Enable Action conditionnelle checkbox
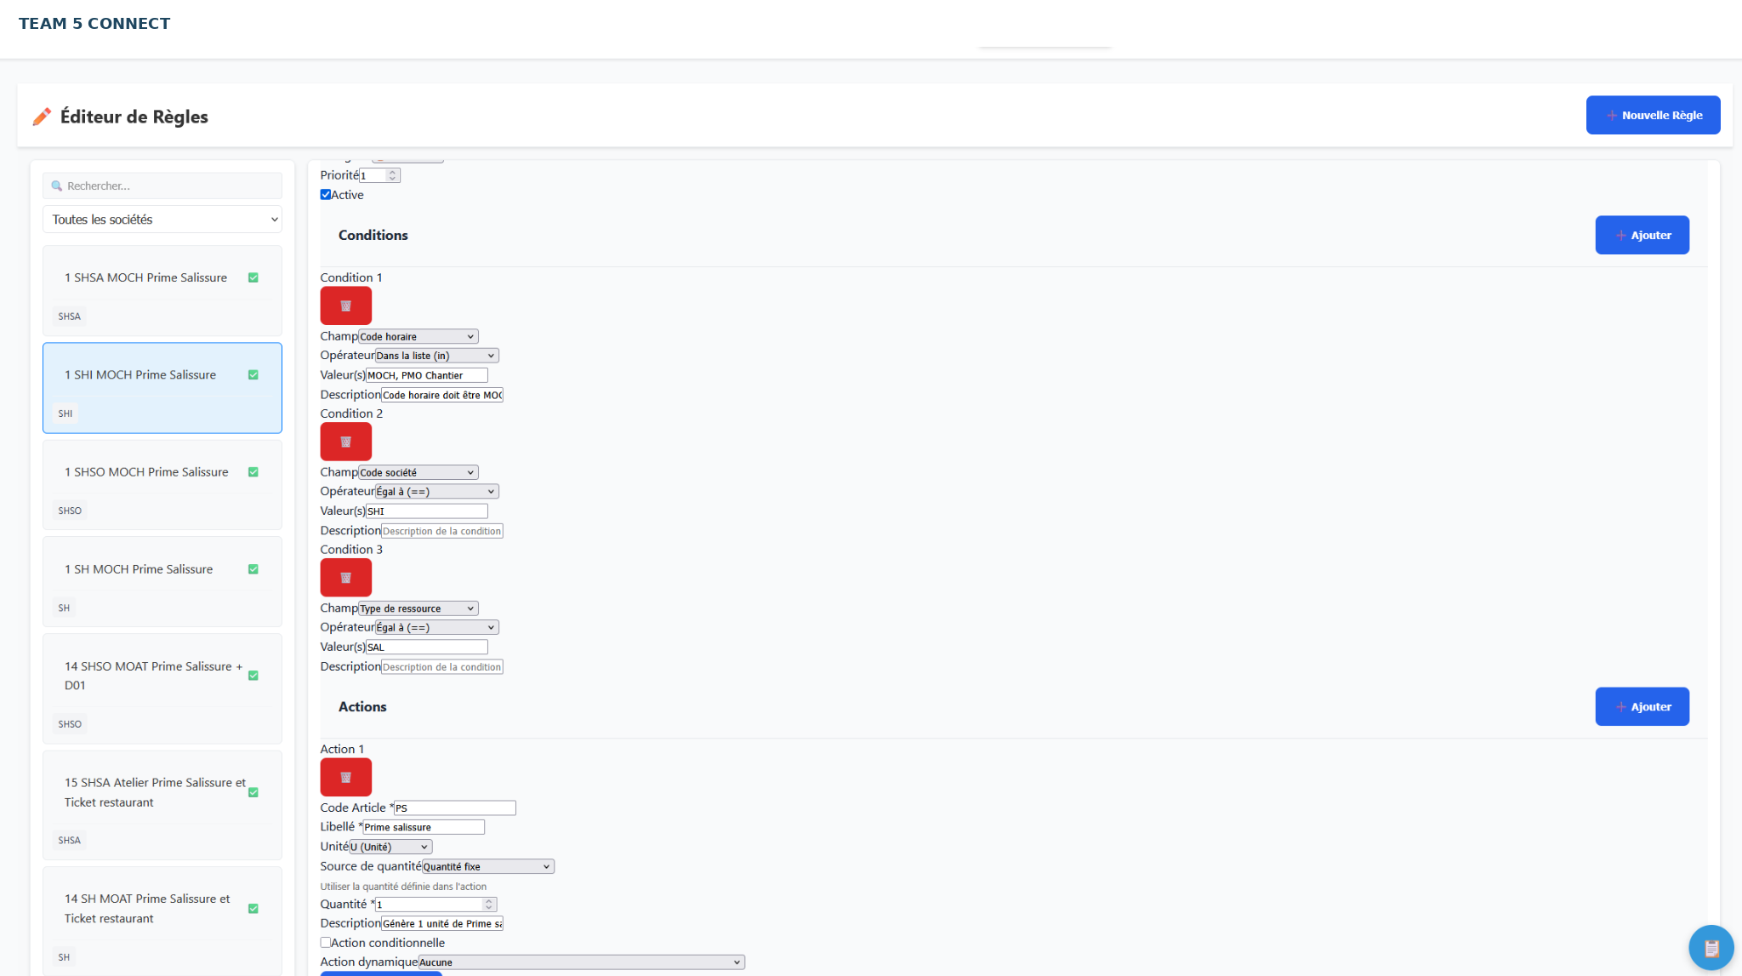 pos(326,942)
